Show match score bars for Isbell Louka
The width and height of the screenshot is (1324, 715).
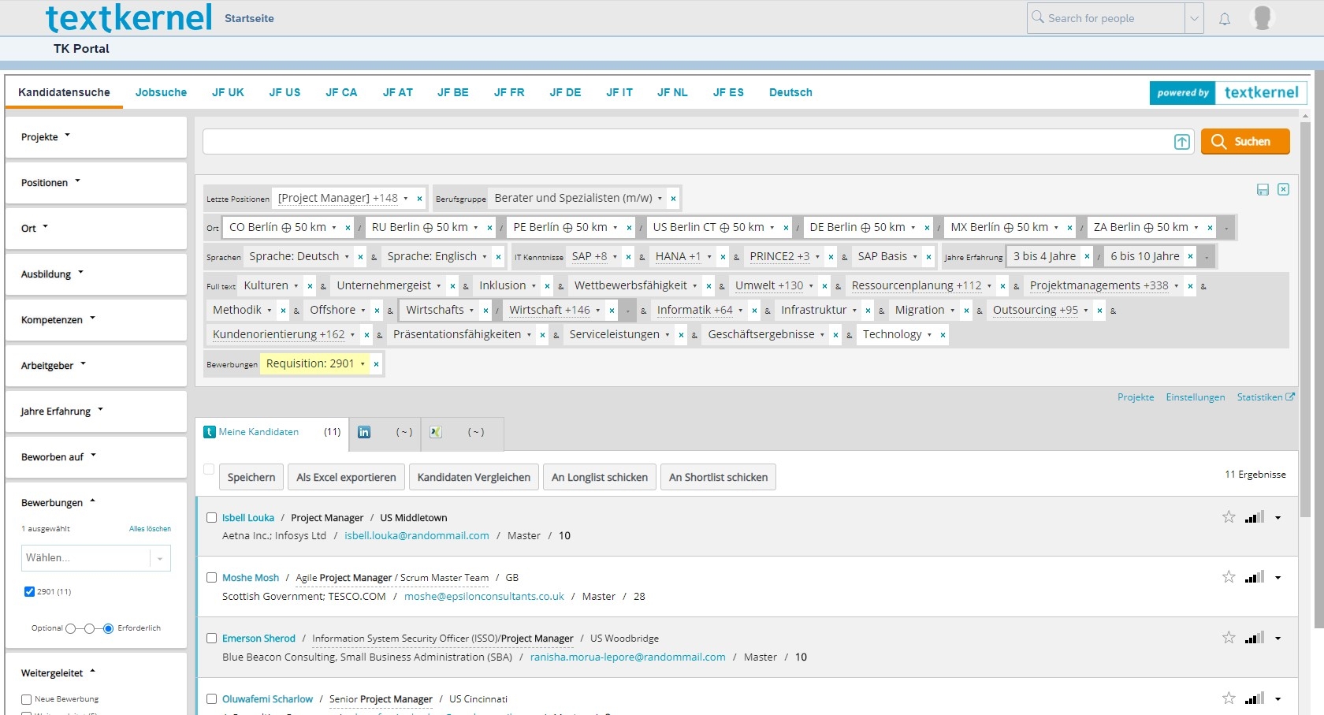1255,517
